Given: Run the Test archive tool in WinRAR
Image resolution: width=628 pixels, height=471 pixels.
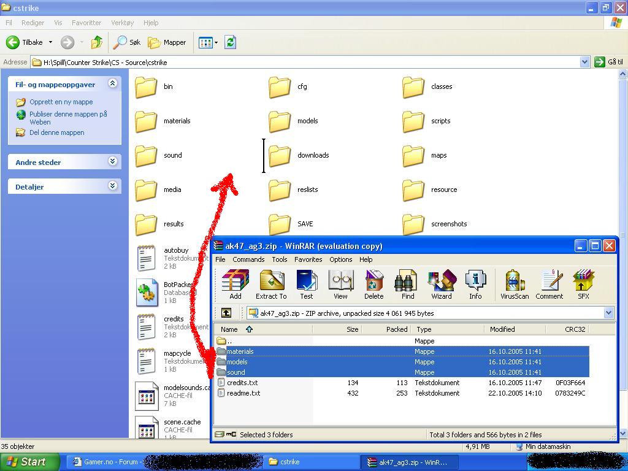Looking at the screenshot, I should (307, 285).
